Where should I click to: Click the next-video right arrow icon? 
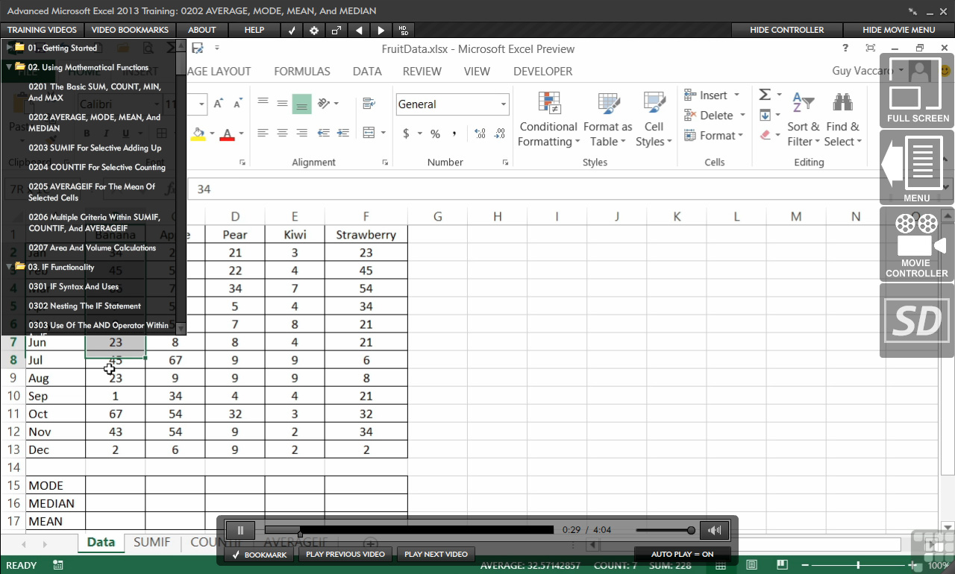click(x=381, y=30)
